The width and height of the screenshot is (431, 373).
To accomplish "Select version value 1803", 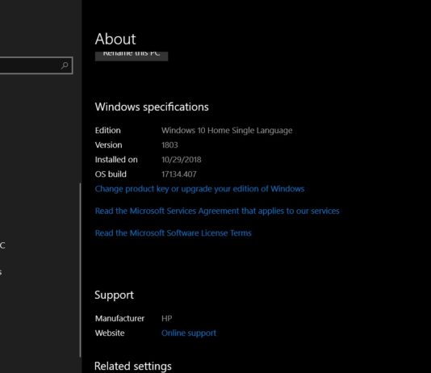I will (169, 145).
